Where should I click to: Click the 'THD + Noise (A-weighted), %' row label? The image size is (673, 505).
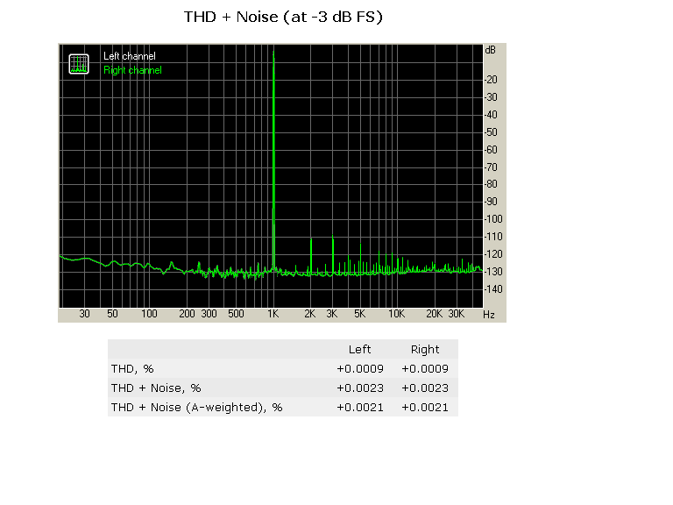196,408
